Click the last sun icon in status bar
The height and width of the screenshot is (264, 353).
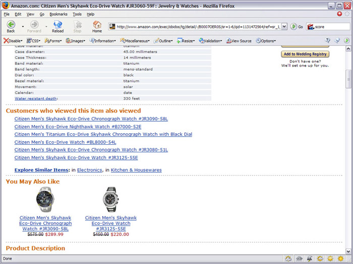340,258
